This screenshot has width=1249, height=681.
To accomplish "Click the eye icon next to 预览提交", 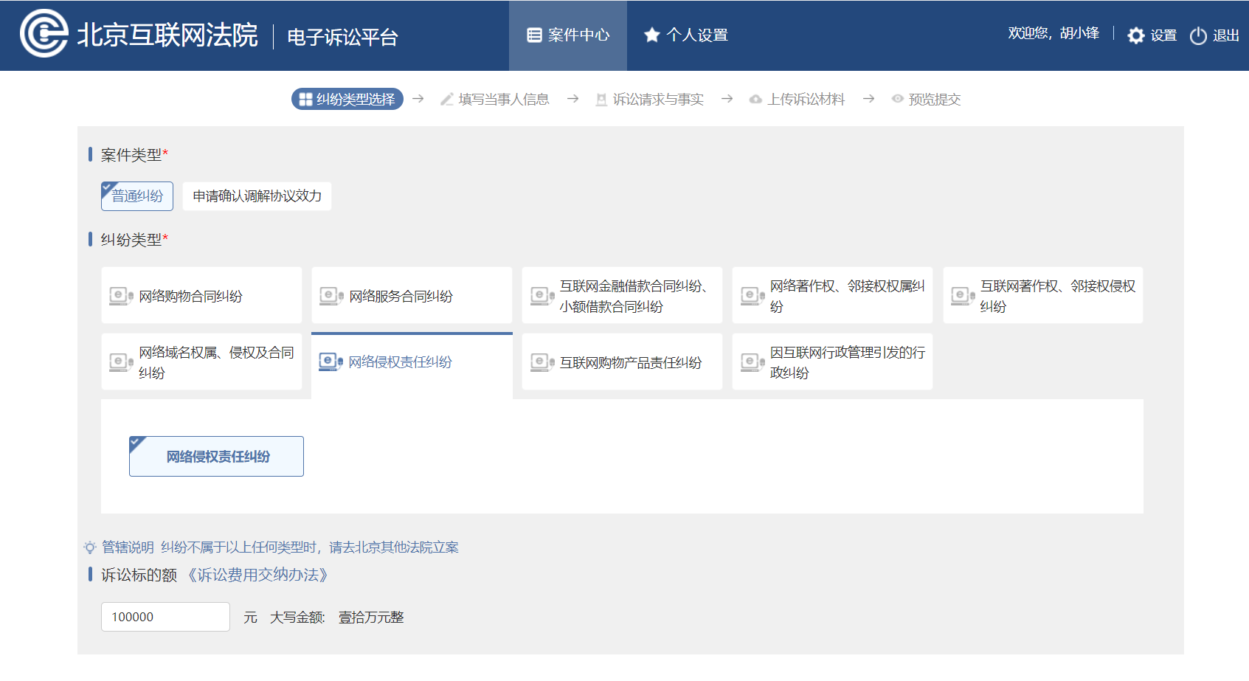I will click(897, 99).
